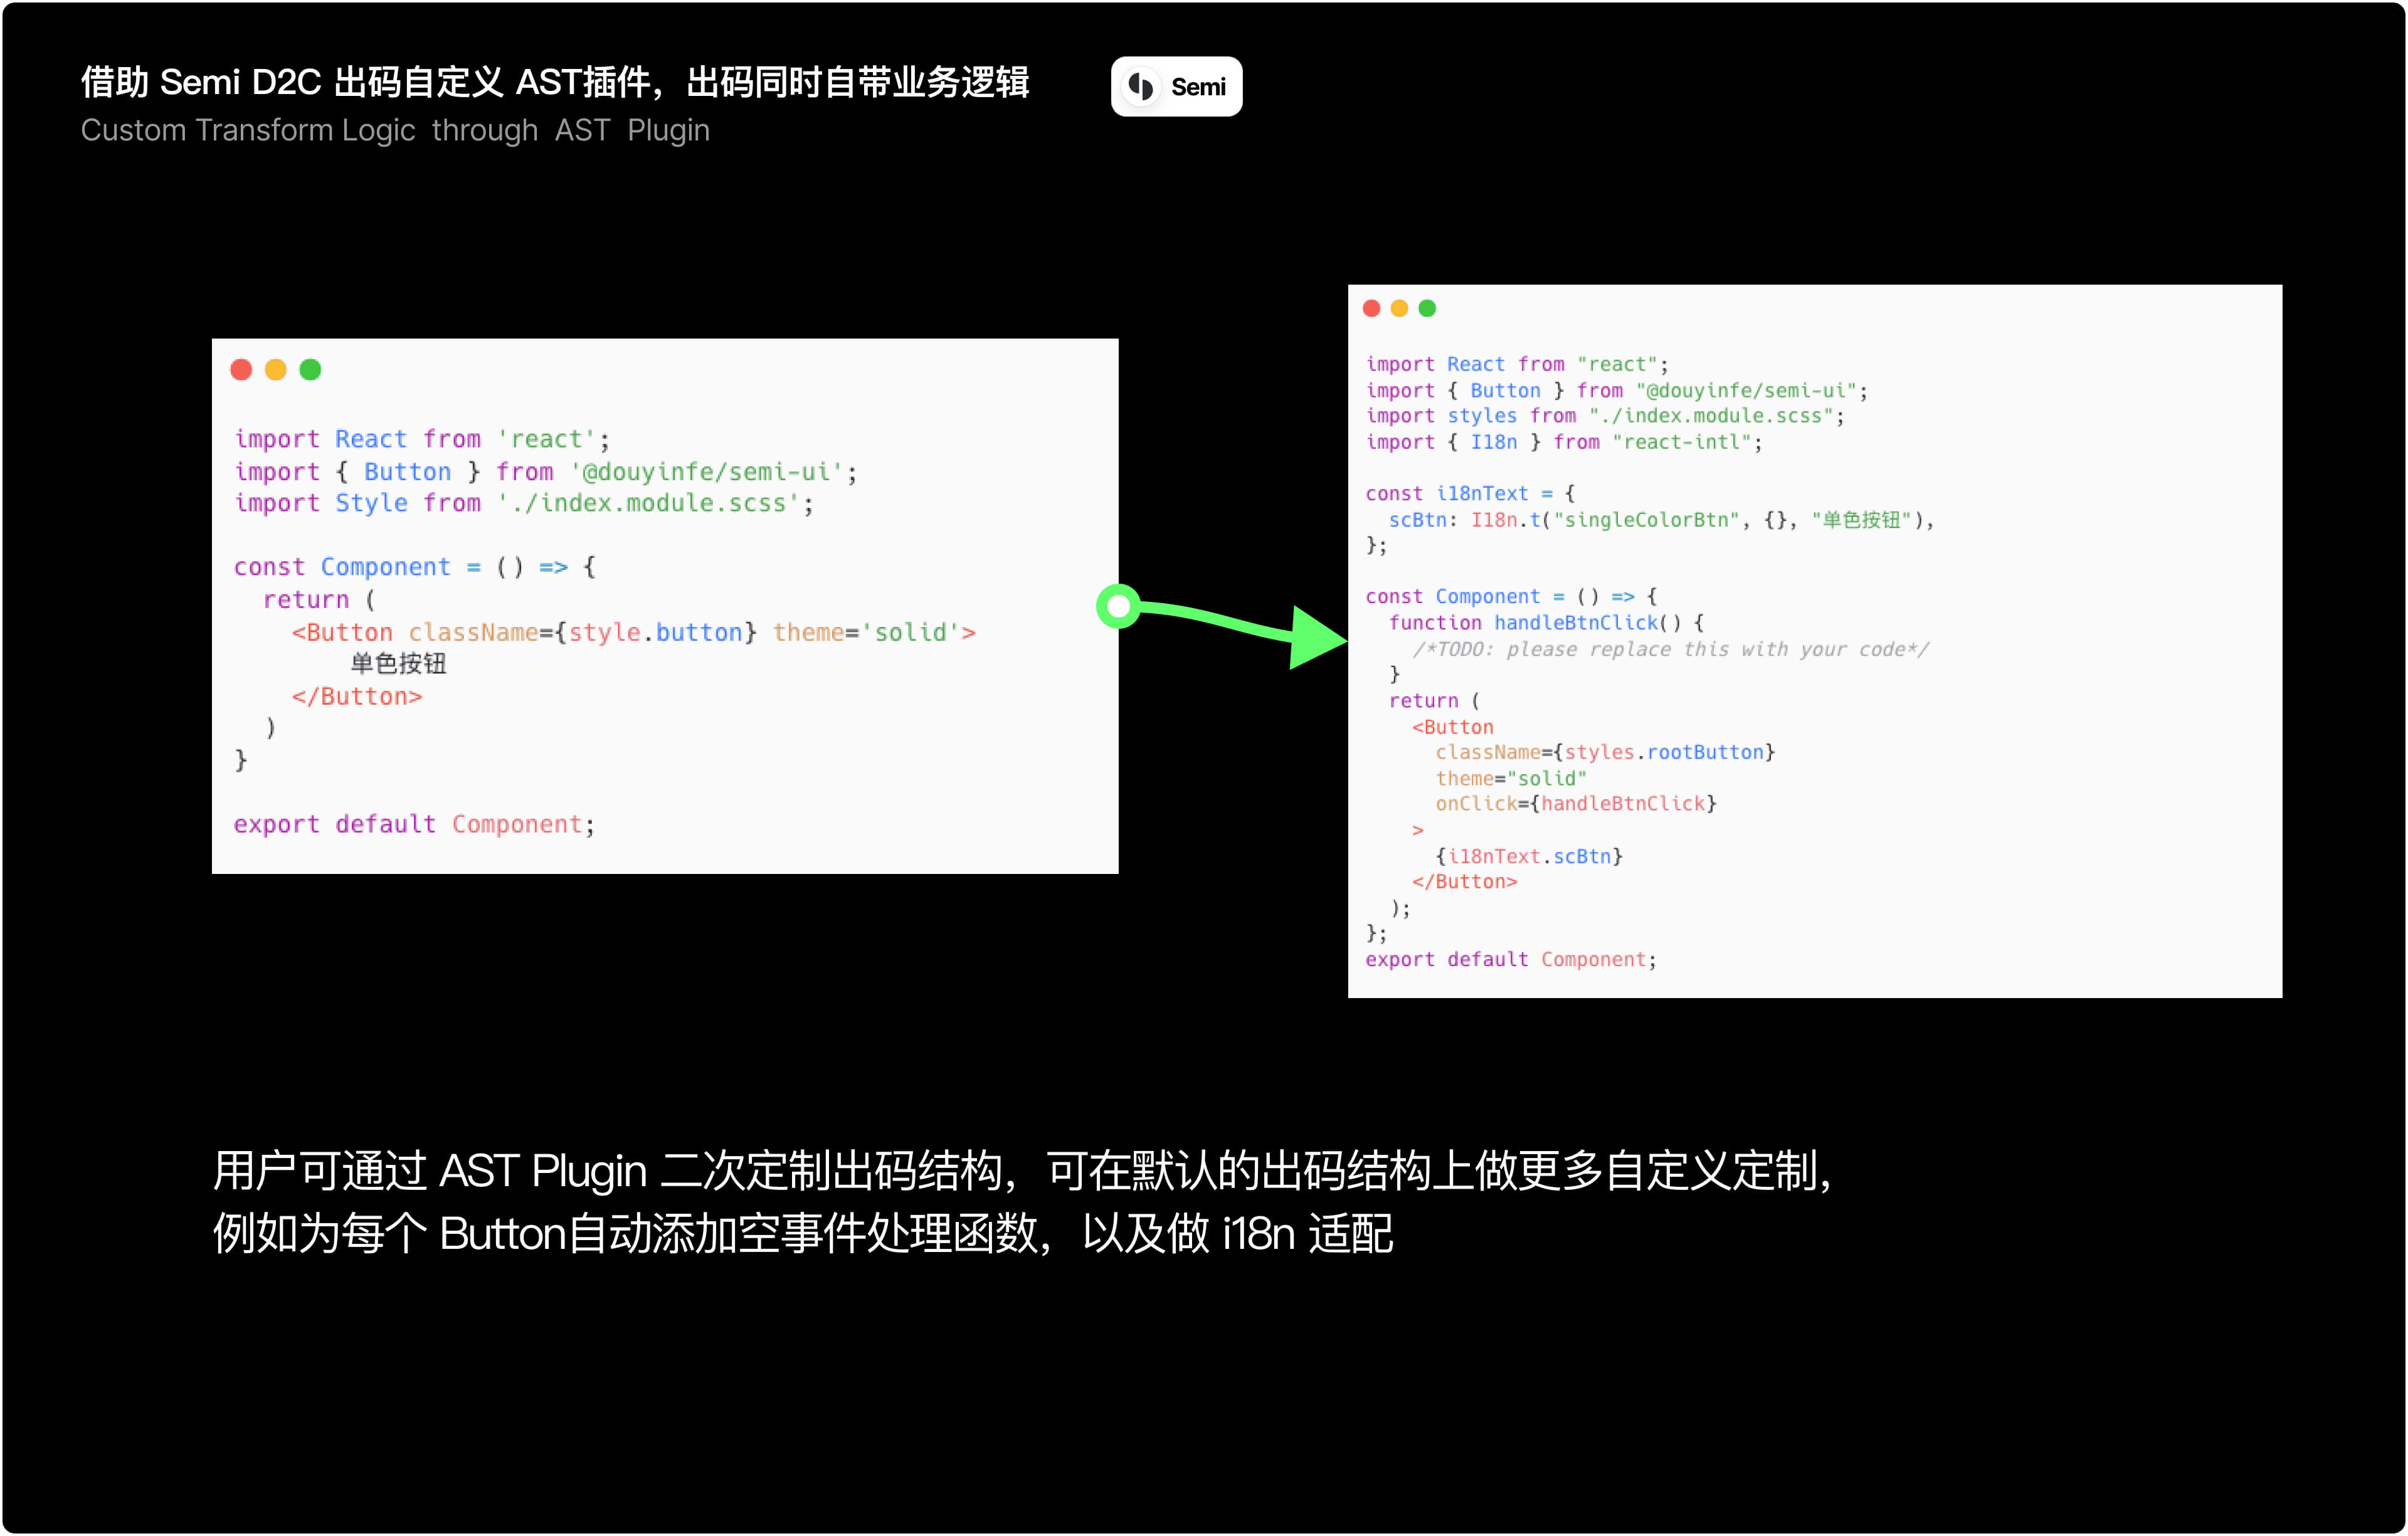
Task: Click the 'handleBtnClick' function declaration line
Action: [1546, 623]
